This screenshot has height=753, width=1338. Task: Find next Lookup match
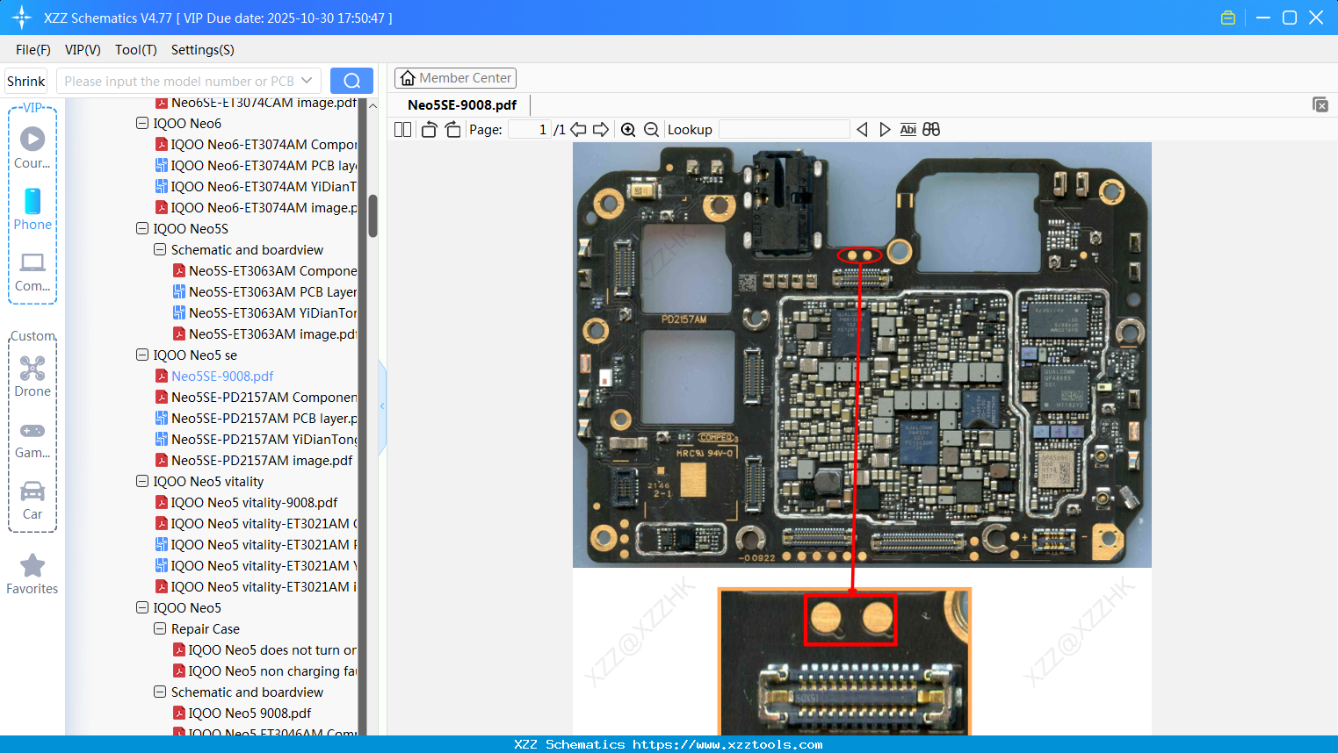coord(885,130)
